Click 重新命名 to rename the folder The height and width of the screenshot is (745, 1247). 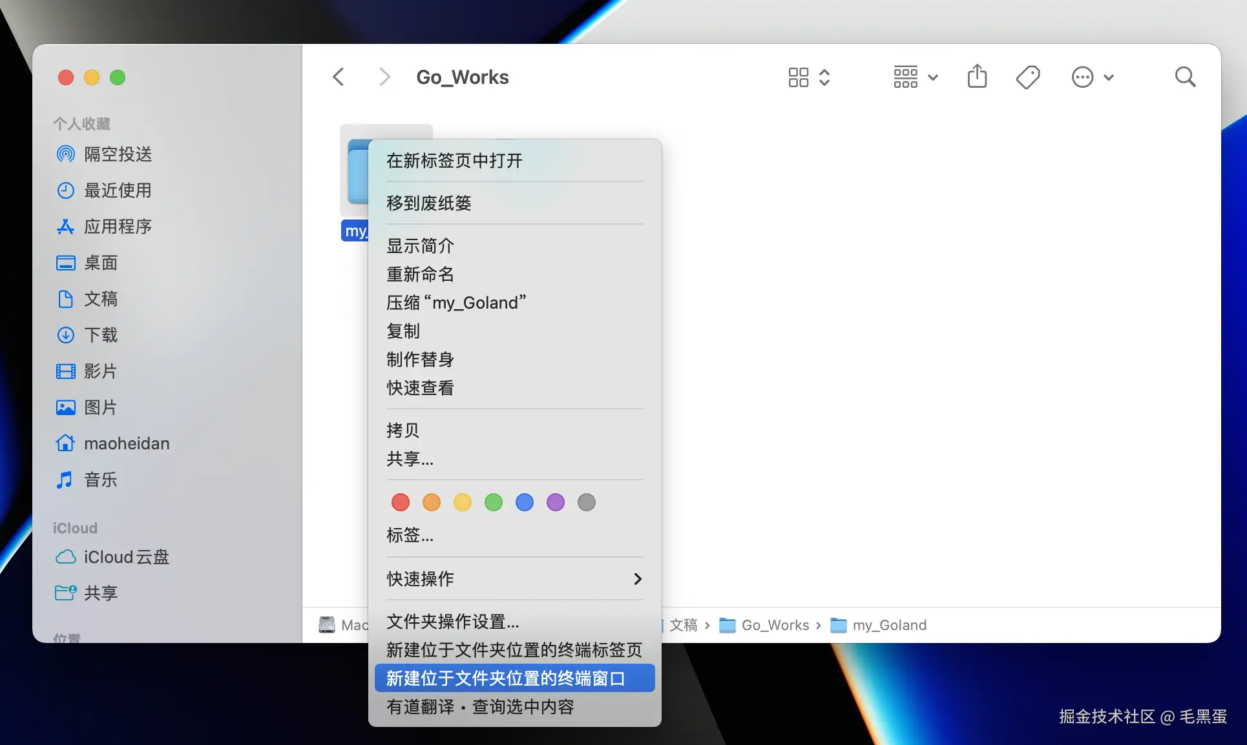click(420, 274)
